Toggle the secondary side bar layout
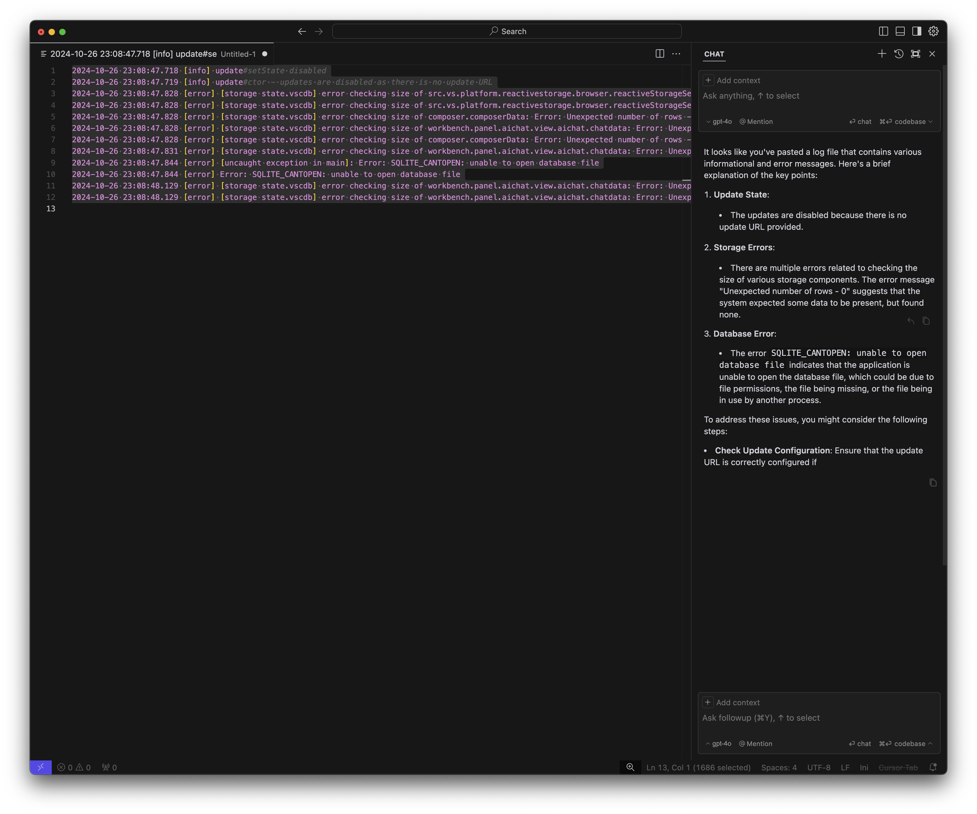 click(916, 31)
